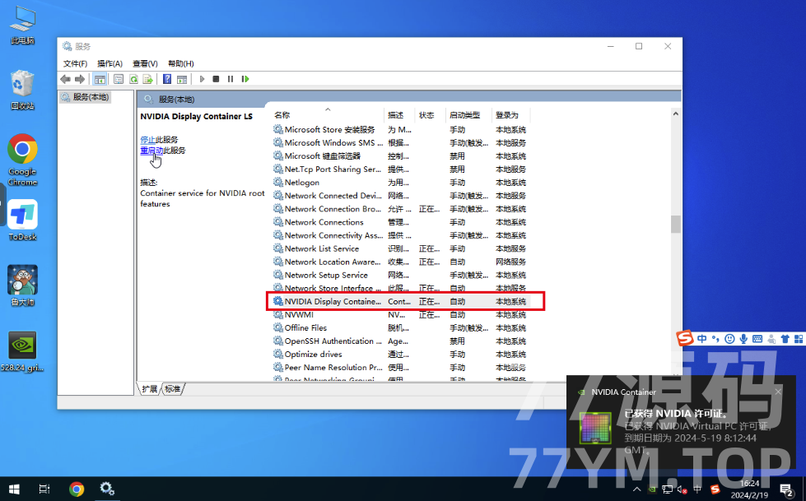The height and width of the screenshot is (501, 806).
Task: Select the OpenSSH Authentication service row
Action: point(400,341)
